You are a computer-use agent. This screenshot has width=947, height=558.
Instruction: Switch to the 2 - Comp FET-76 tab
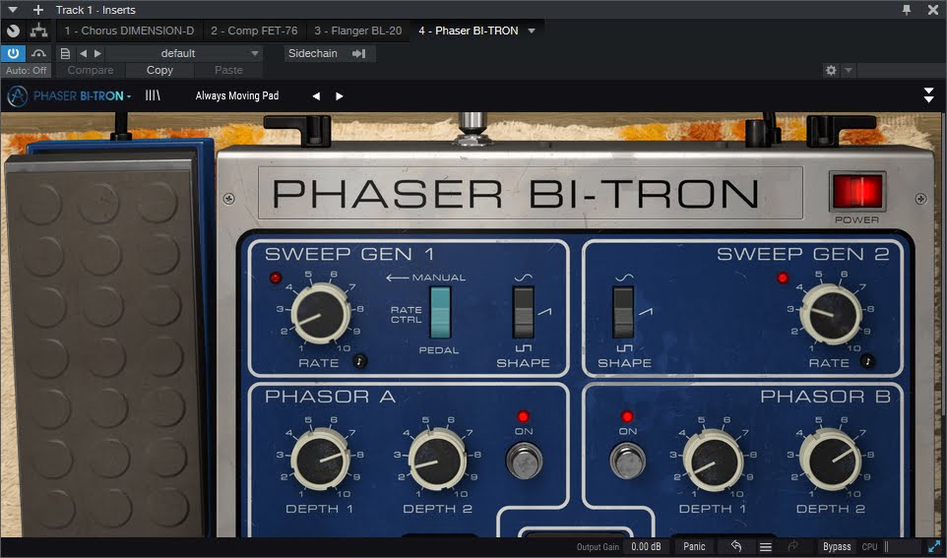pyautogui.click(x=254, y=31)
